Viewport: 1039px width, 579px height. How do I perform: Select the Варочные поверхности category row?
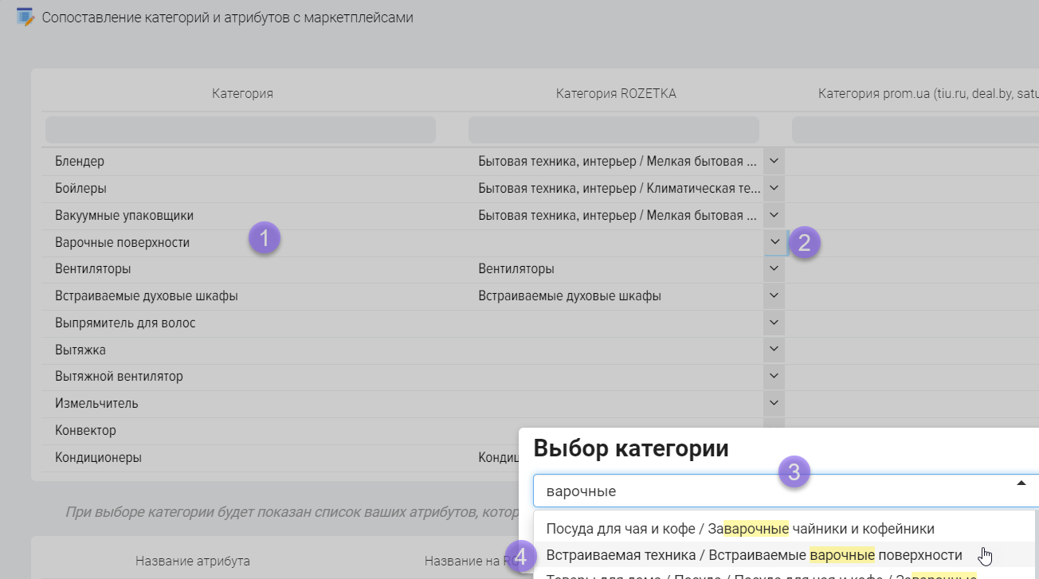(123, 243)
